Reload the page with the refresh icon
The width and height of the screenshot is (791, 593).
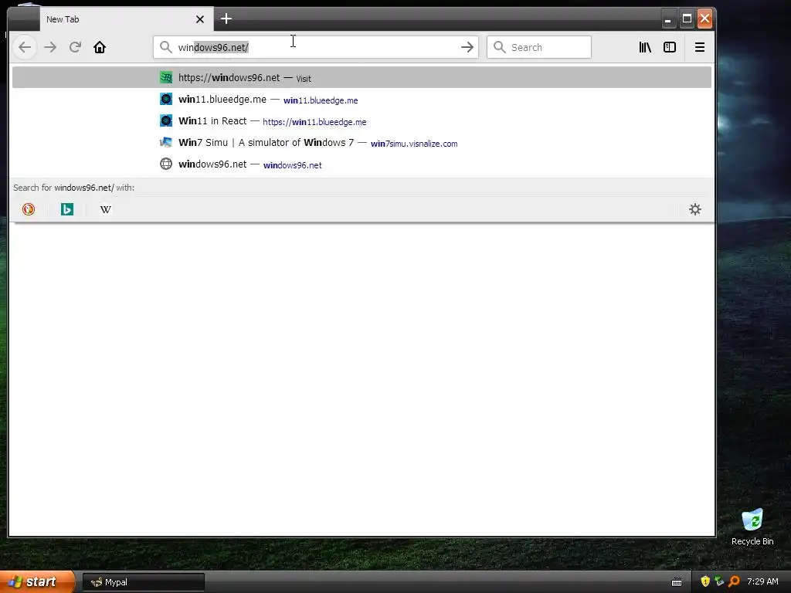pos(75,47)
